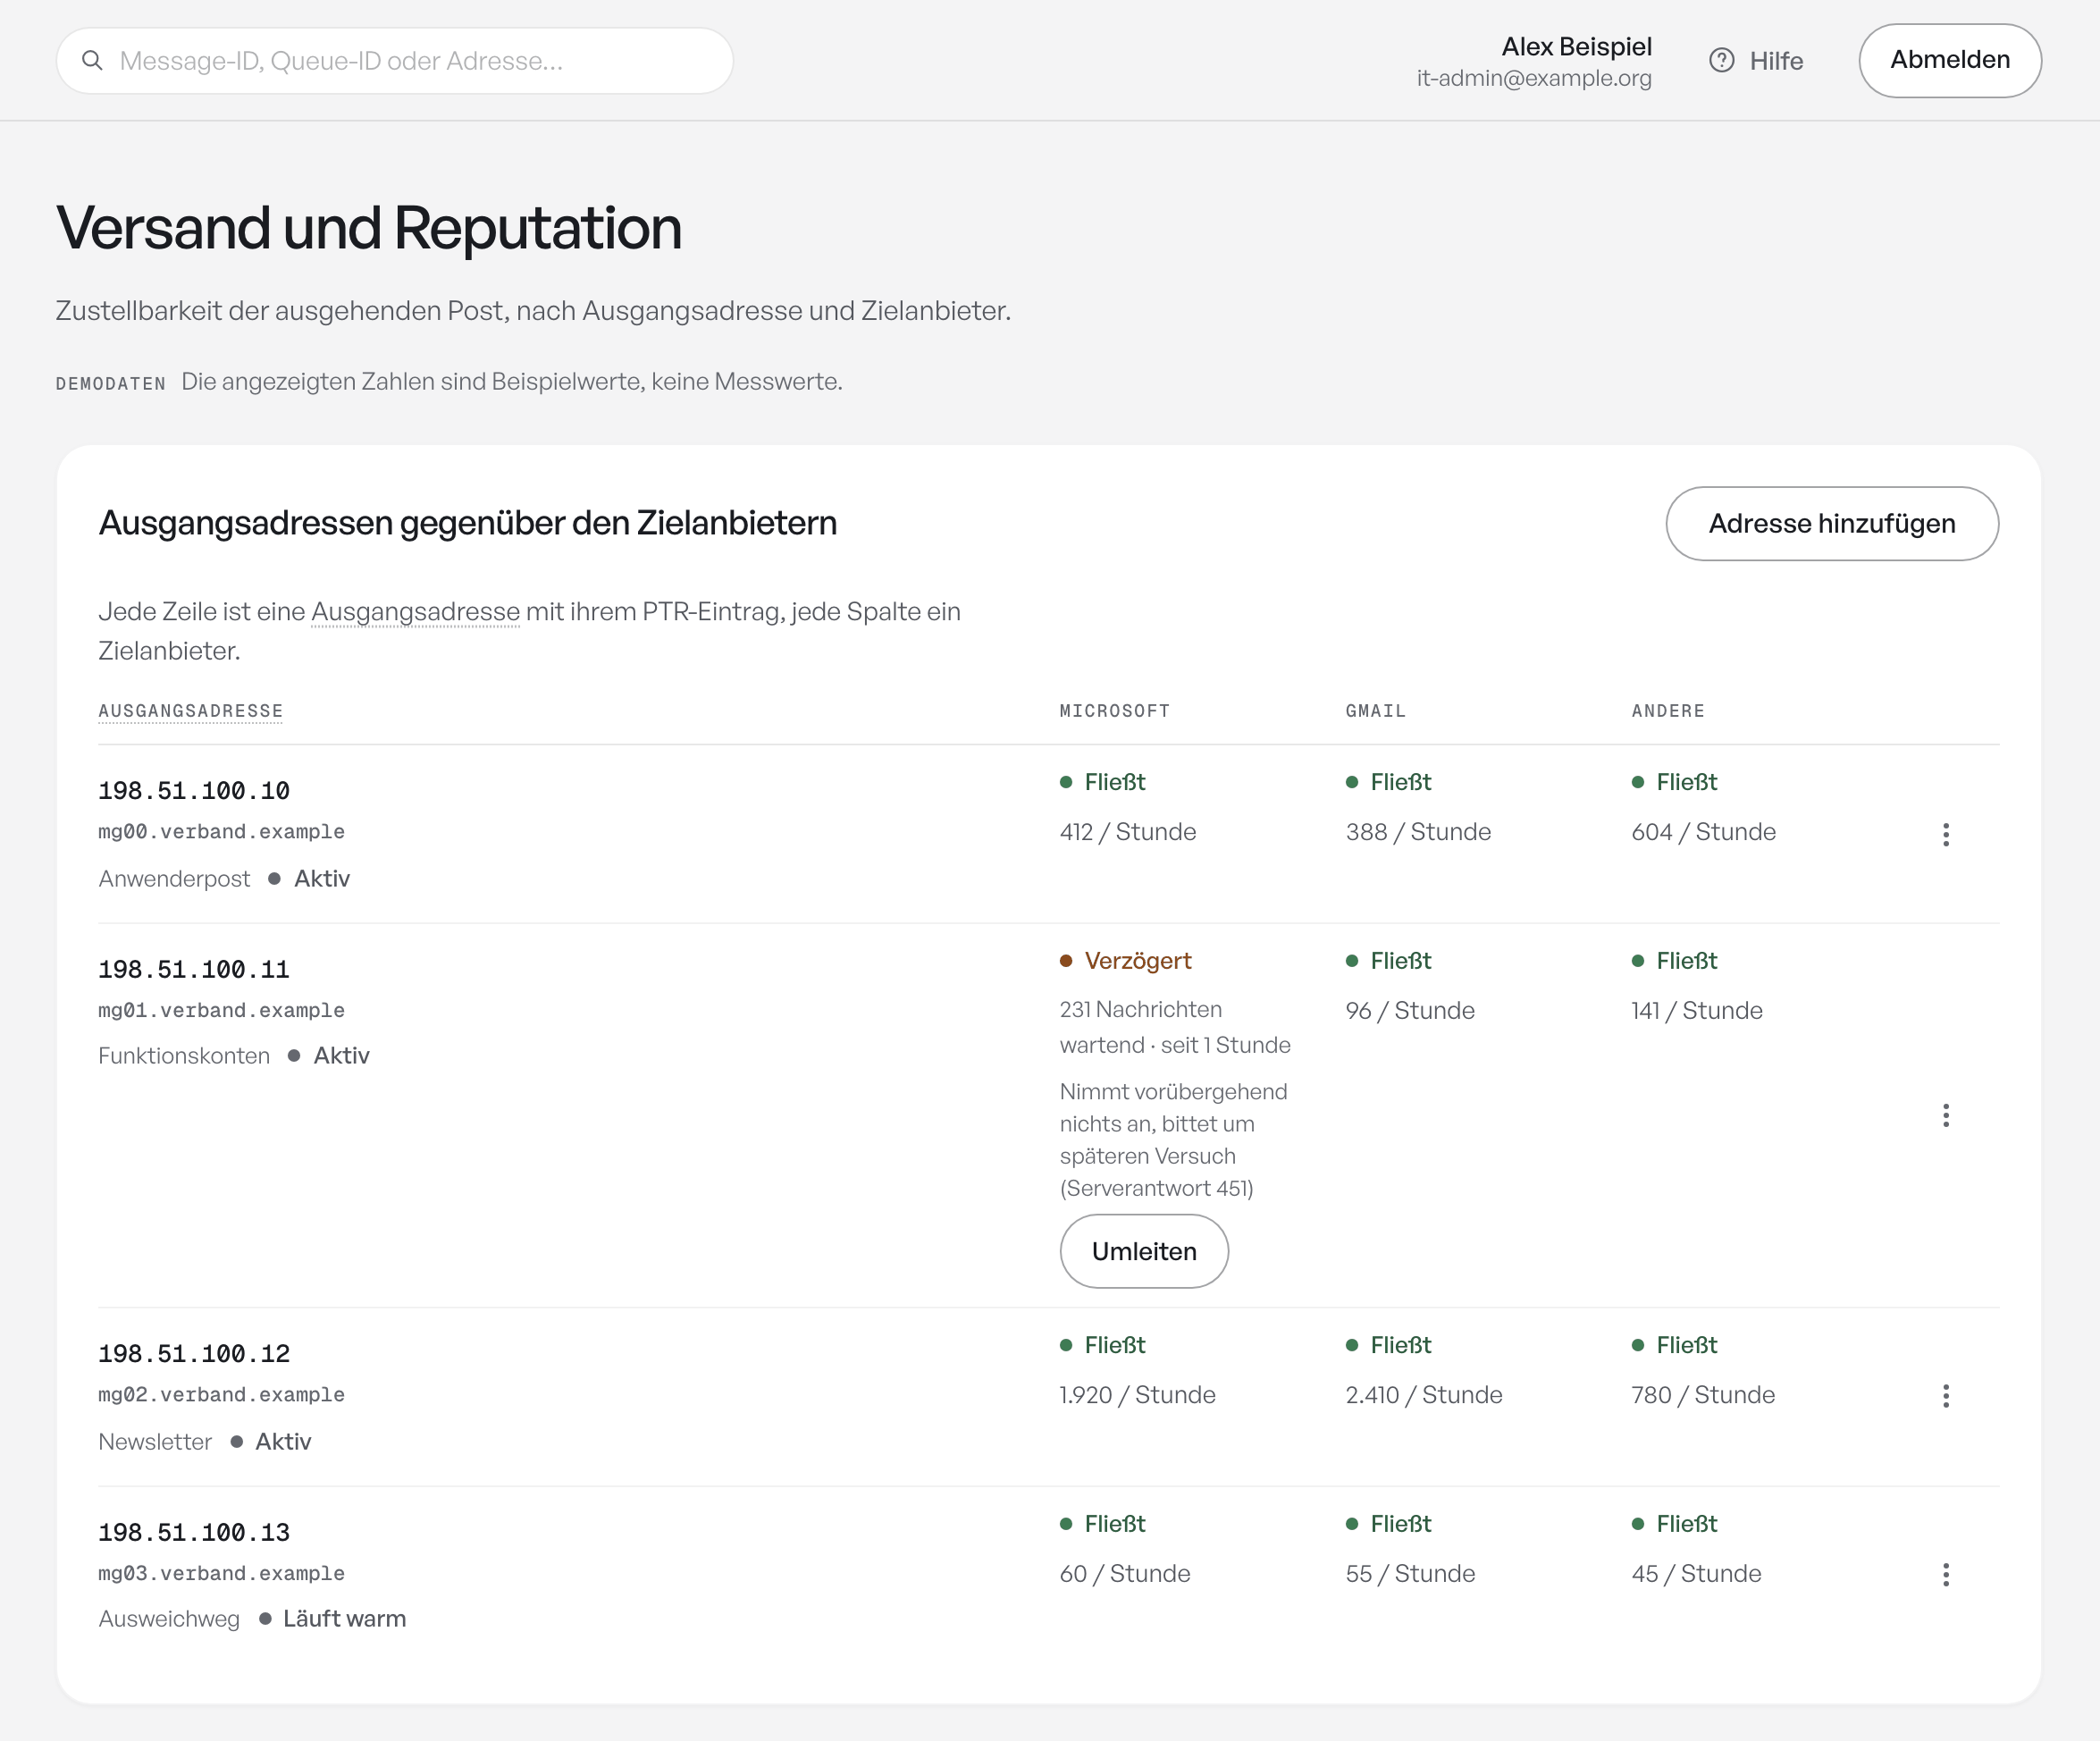
Task: Select the IP address 198.51.100.11
Action: click(194, 970)
